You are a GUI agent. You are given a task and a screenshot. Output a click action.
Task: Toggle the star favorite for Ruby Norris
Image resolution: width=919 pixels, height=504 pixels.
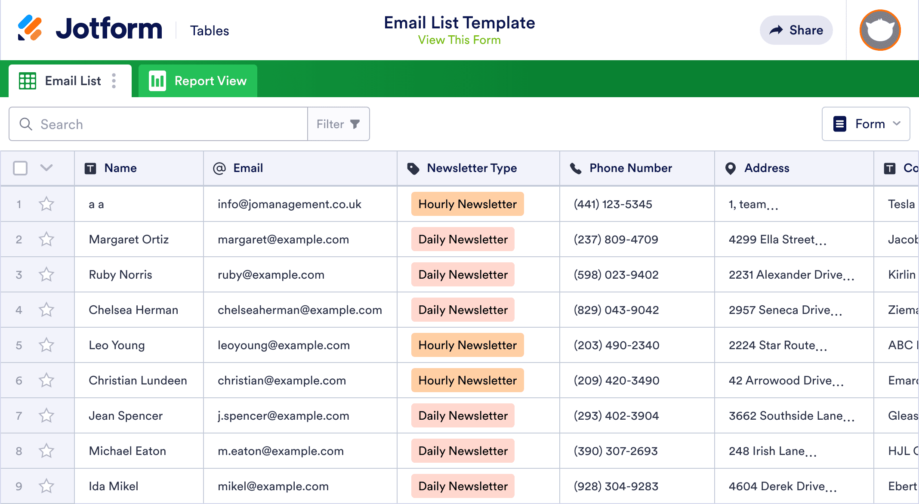46,274
